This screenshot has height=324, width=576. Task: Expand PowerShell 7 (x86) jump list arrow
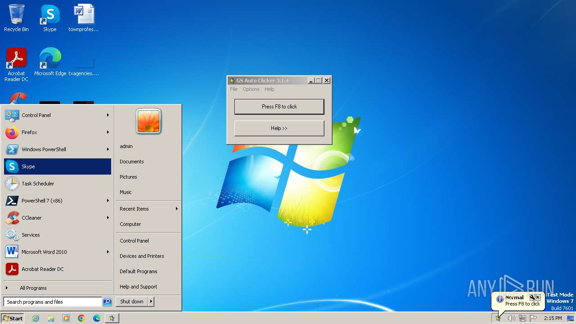[108, 201]
